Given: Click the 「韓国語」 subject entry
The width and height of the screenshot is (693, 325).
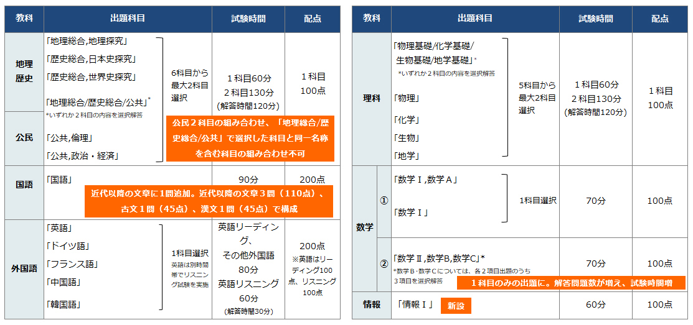Looking at the screenshot, I should 64,304.
